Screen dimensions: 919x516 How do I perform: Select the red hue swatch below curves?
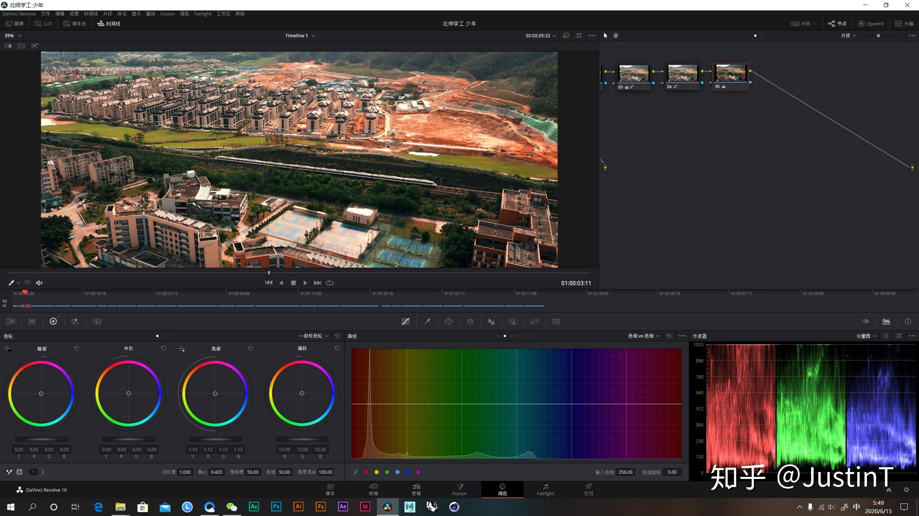[366, 472]
